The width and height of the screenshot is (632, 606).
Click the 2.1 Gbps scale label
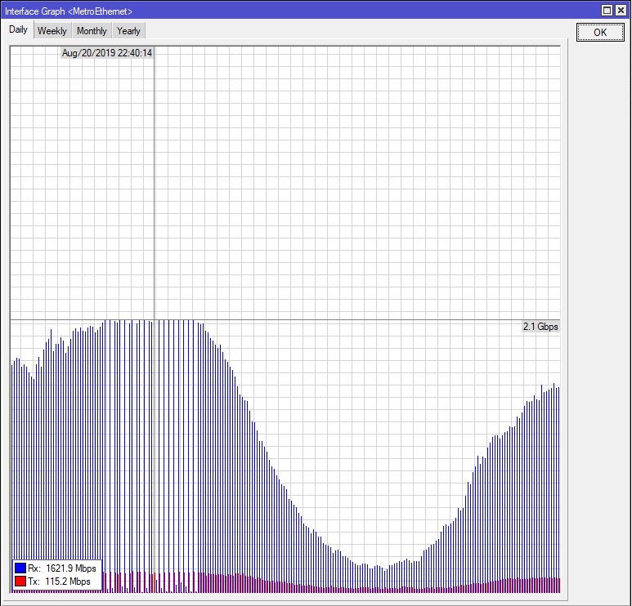tap(540, 327)
